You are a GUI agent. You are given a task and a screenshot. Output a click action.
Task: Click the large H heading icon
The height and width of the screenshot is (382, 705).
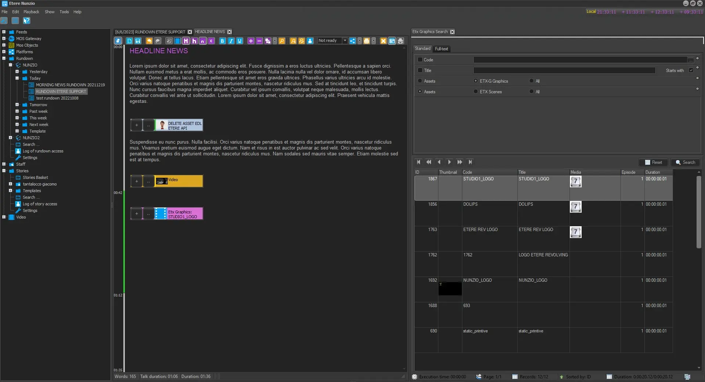(x=186, y=41)
